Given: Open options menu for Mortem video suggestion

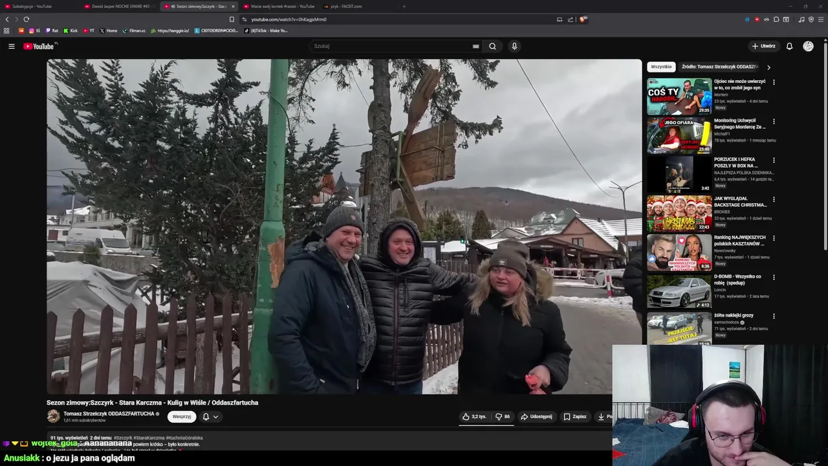Looking at the screenshot, I should click(x=774, y=82).
